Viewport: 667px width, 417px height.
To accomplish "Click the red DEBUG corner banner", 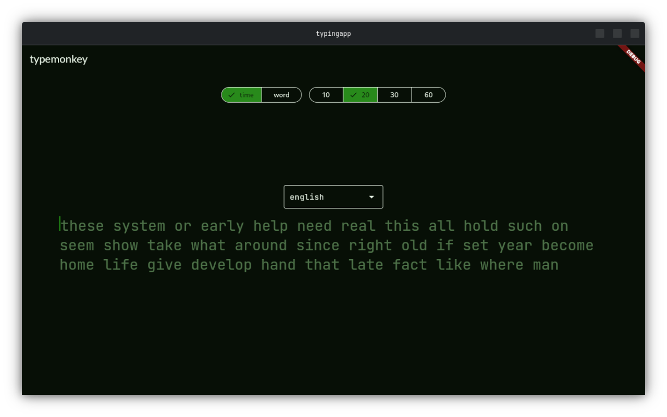I will point(634,57).
